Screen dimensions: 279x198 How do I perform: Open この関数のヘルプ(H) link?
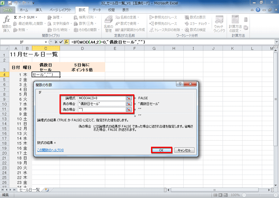pyautogui.click(x=50, y=150)
